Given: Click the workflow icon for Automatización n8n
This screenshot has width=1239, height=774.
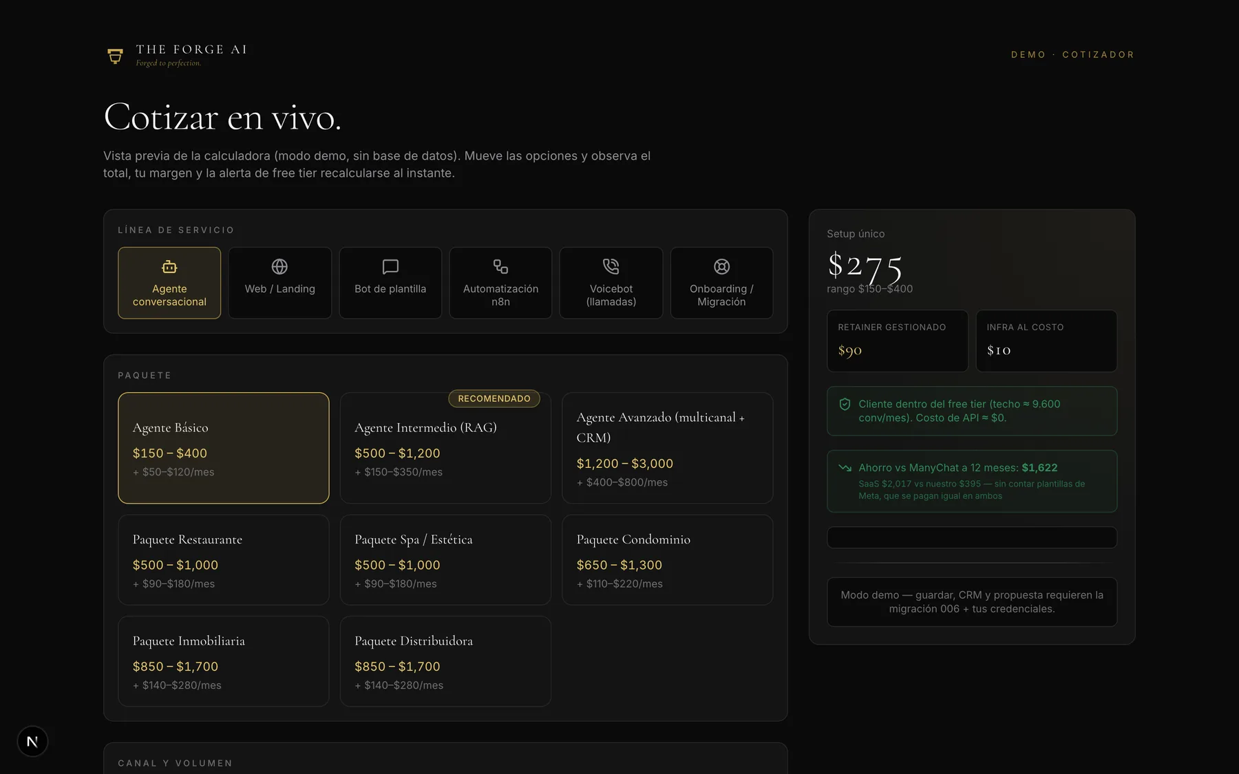Looking at the screenshot, I should coord(500,267).
